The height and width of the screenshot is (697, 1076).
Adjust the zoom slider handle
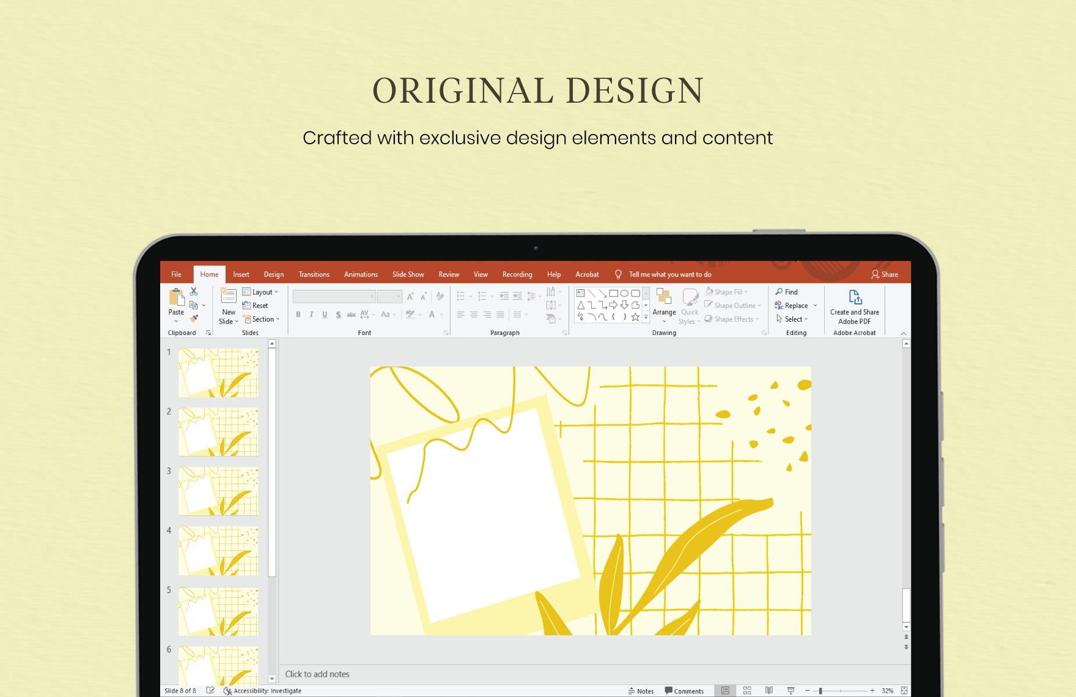tap(820, 691)
